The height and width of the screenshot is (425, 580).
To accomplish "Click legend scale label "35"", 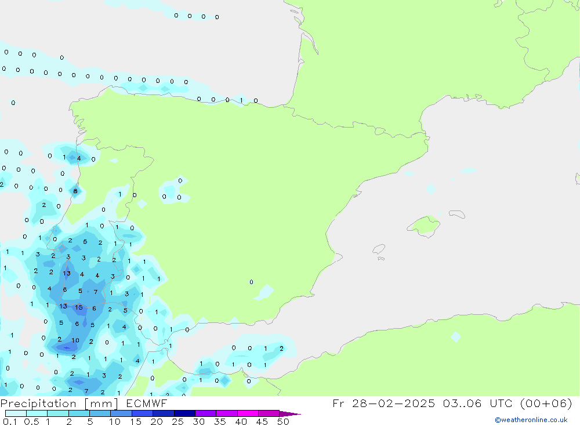I will (x=220, y=422).
